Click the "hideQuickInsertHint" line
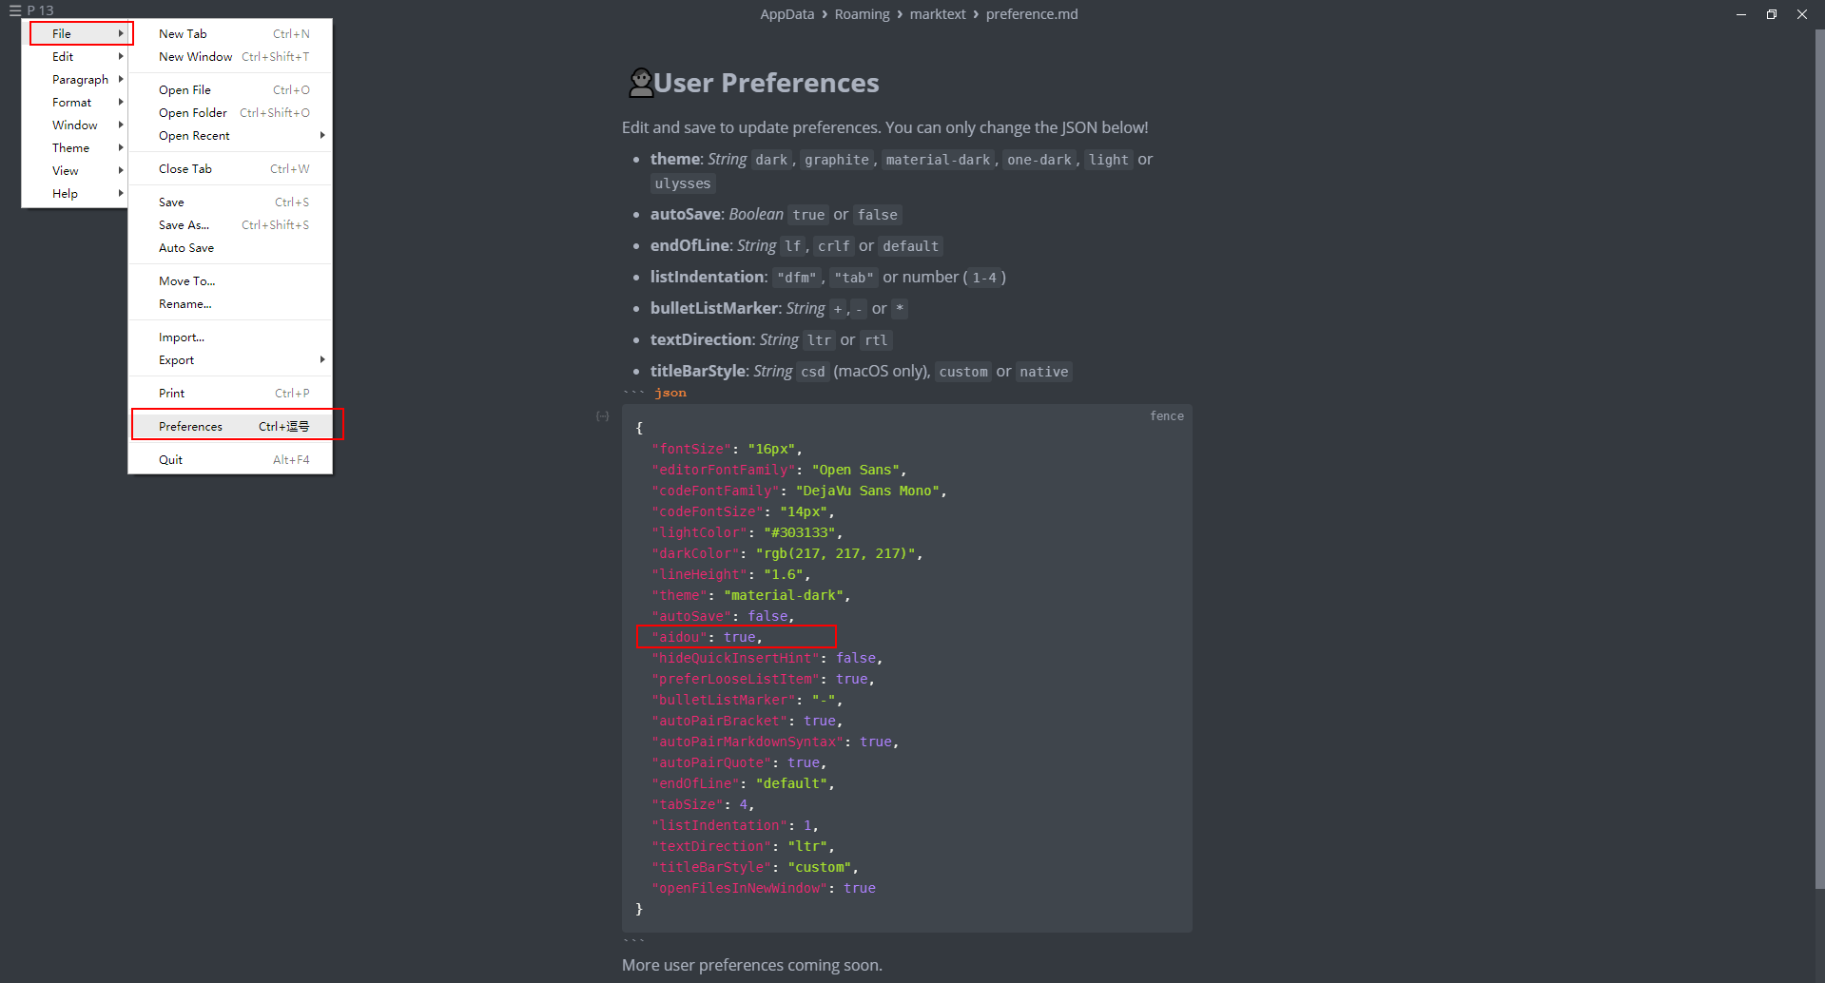This screenshot has width=1825, height=983. (767, 658)
